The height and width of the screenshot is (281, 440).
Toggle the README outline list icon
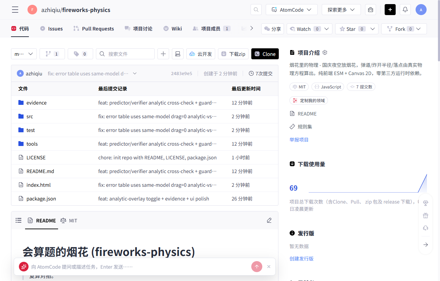[19, 220]
